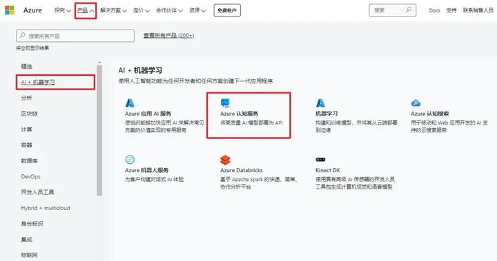Select 区块链 category in sidebar

[x=29, y=114]
